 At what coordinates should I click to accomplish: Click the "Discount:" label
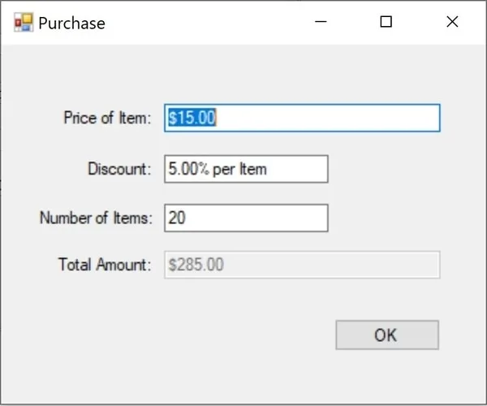[x=119, y=169]
